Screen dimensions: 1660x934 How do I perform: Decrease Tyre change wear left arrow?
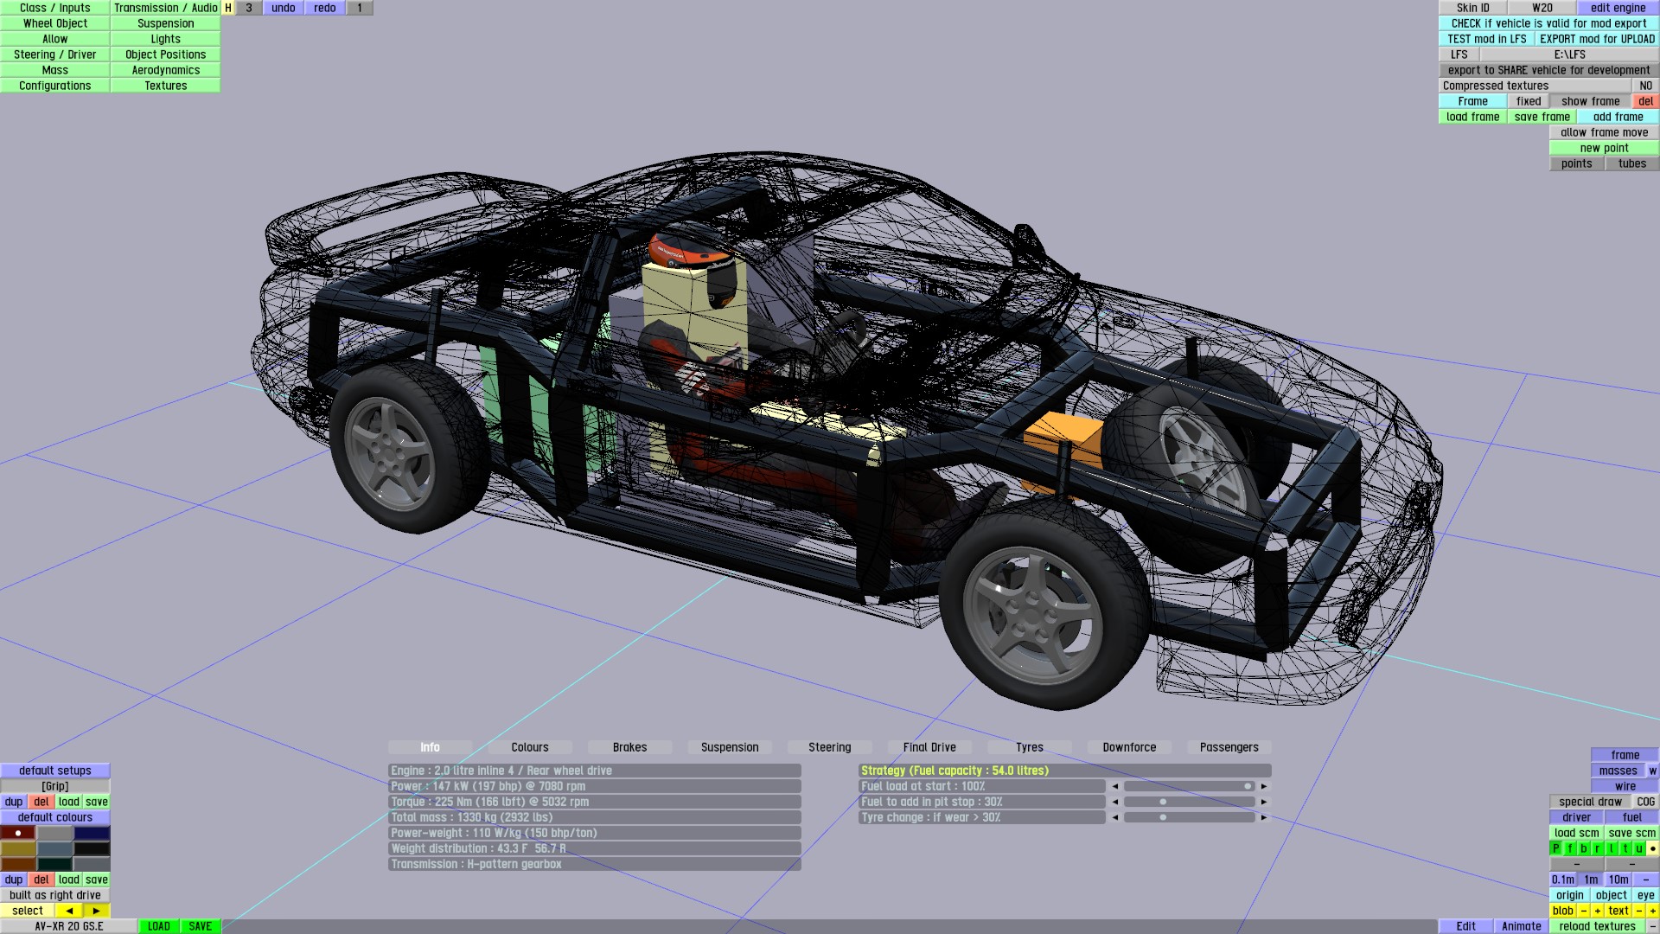1114,817
